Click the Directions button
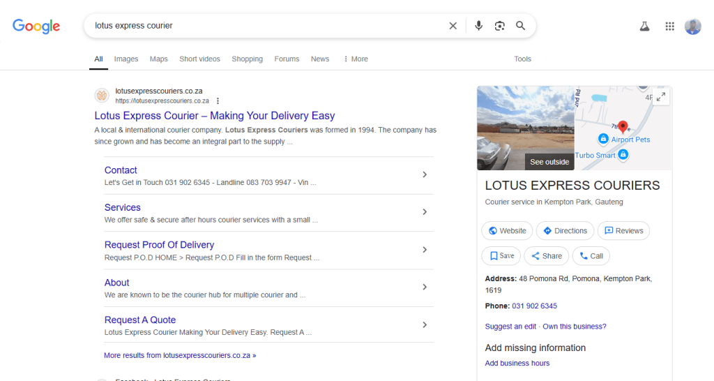This screenshot has width=714, height=381. [565, 230]
